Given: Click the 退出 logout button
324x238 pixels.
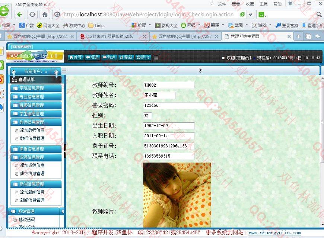Looking at the screenshot, I should click(143, 57).
